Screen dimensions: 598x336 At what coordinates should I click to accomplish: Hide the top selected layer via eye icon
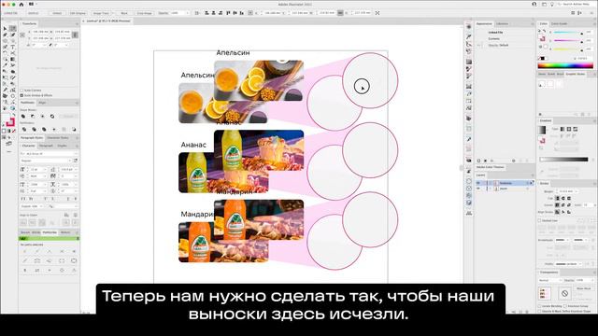coord(478,183)
